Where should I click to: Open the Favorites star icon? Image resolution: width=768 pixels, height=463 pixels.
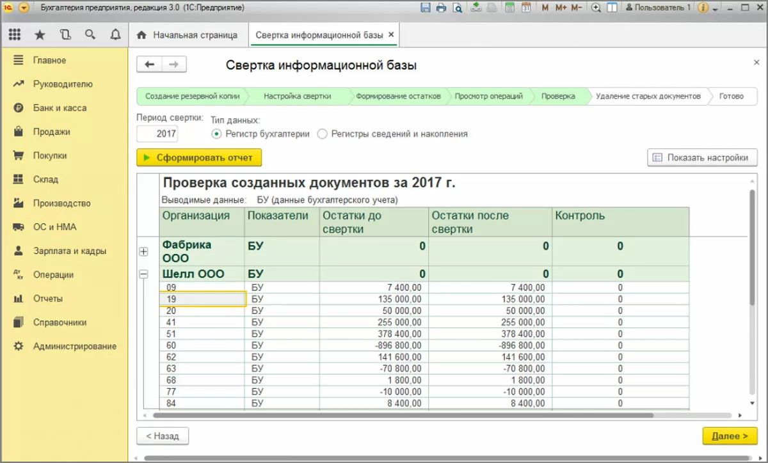coord(40,35)
